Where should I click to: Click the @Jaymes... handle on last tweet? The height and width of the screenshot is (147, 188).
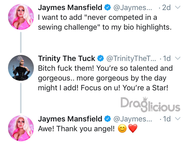coord(133,119)
